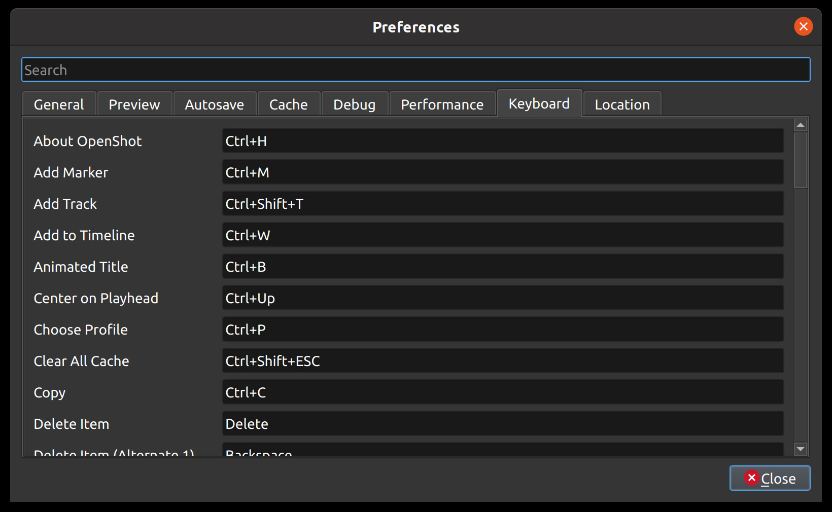
Task: Click the Center on Playhead shortcut field
Action: tap(503, 298)
